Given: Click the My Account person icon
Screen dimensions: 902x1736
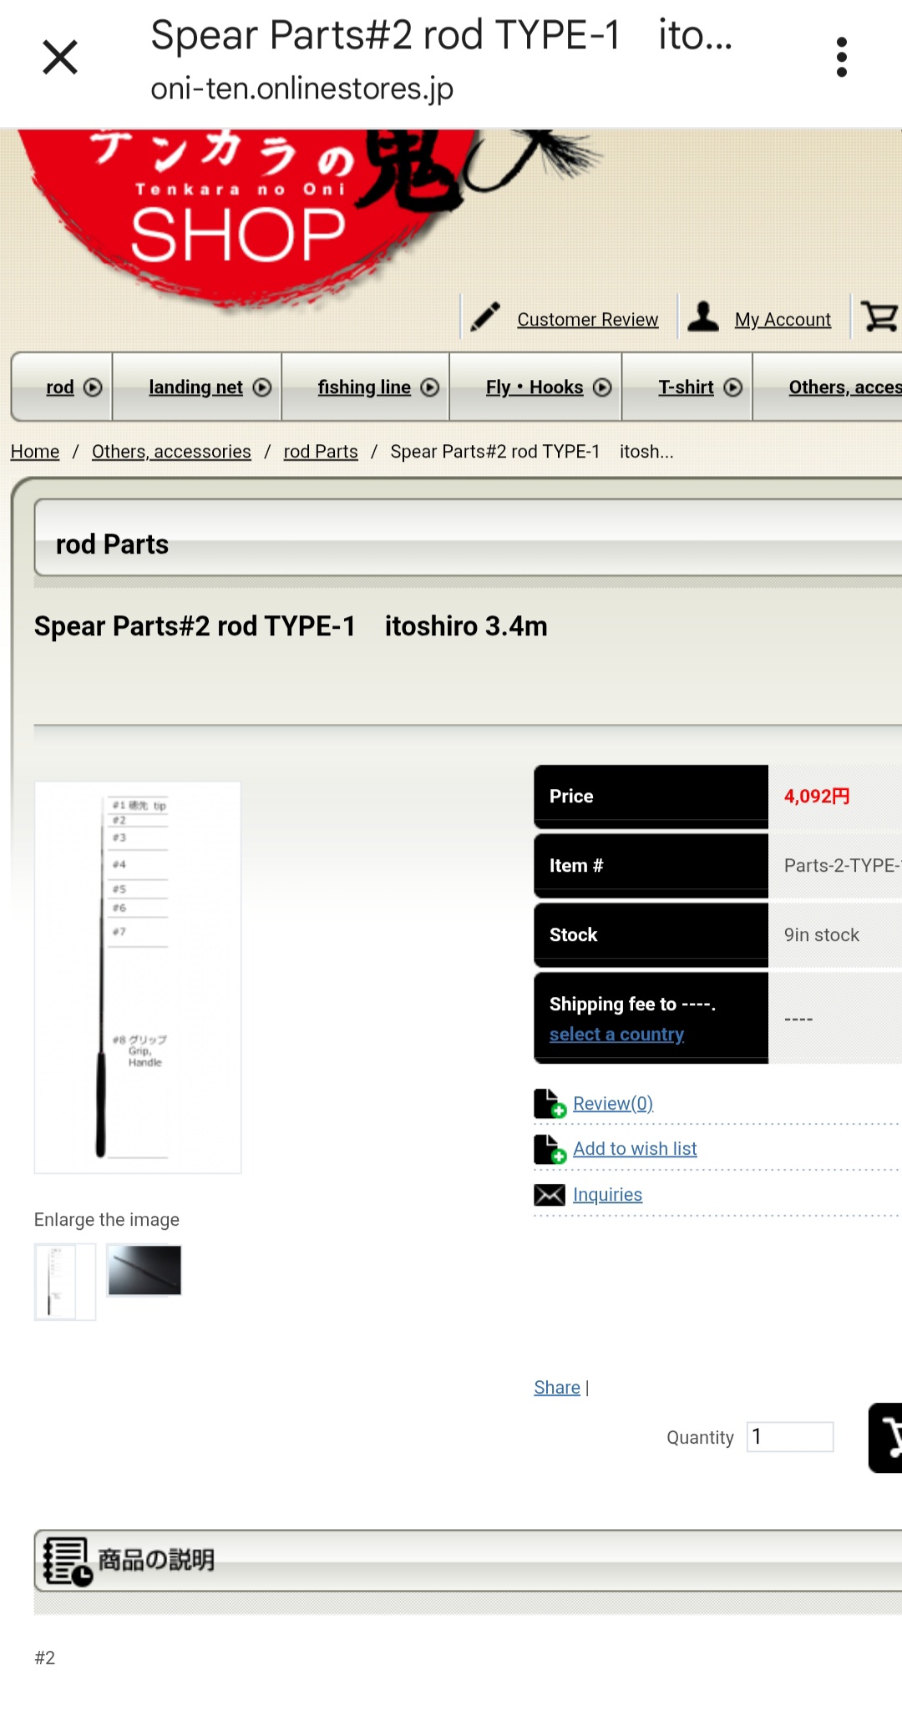Looking at the screenshot, I should [703, 317].
